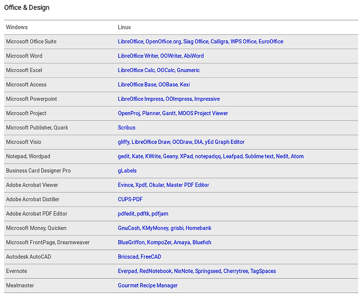Follow the Bluefish link
The height and width of the screenshot is (296, 363).
point(202,243)
